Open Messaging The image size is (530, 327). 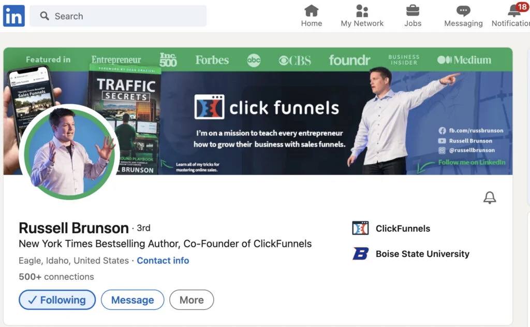point(463,16)
